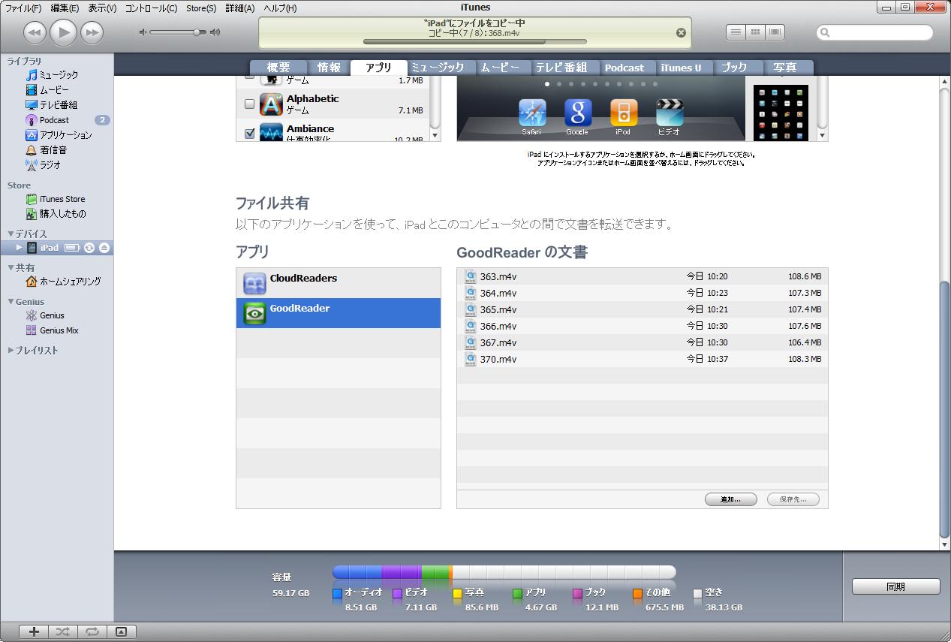Open the コントロール(C) menu
This screenshot has width=951, height=642.
point(151,8)
